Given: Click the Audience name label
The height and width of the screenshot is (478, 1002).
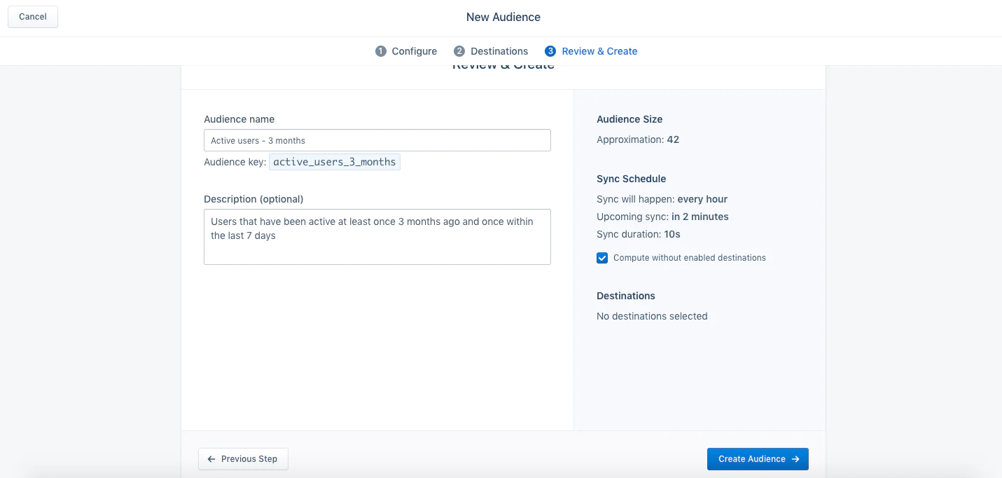Looking at the screenshot, I should pos(239,119).
